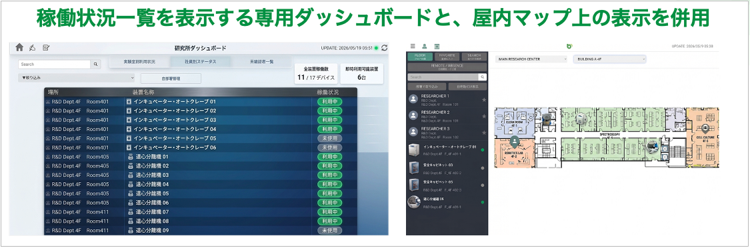Select FLOOR tab in sidebar
Screen dimensions: 750x248
[419, 57]
